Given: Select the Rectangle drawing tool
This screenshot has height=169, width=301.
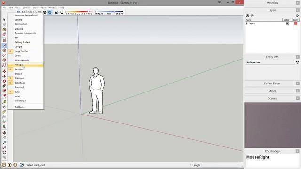Looking at the screenshot, I should pyautogui.click(x=4, y=40).
